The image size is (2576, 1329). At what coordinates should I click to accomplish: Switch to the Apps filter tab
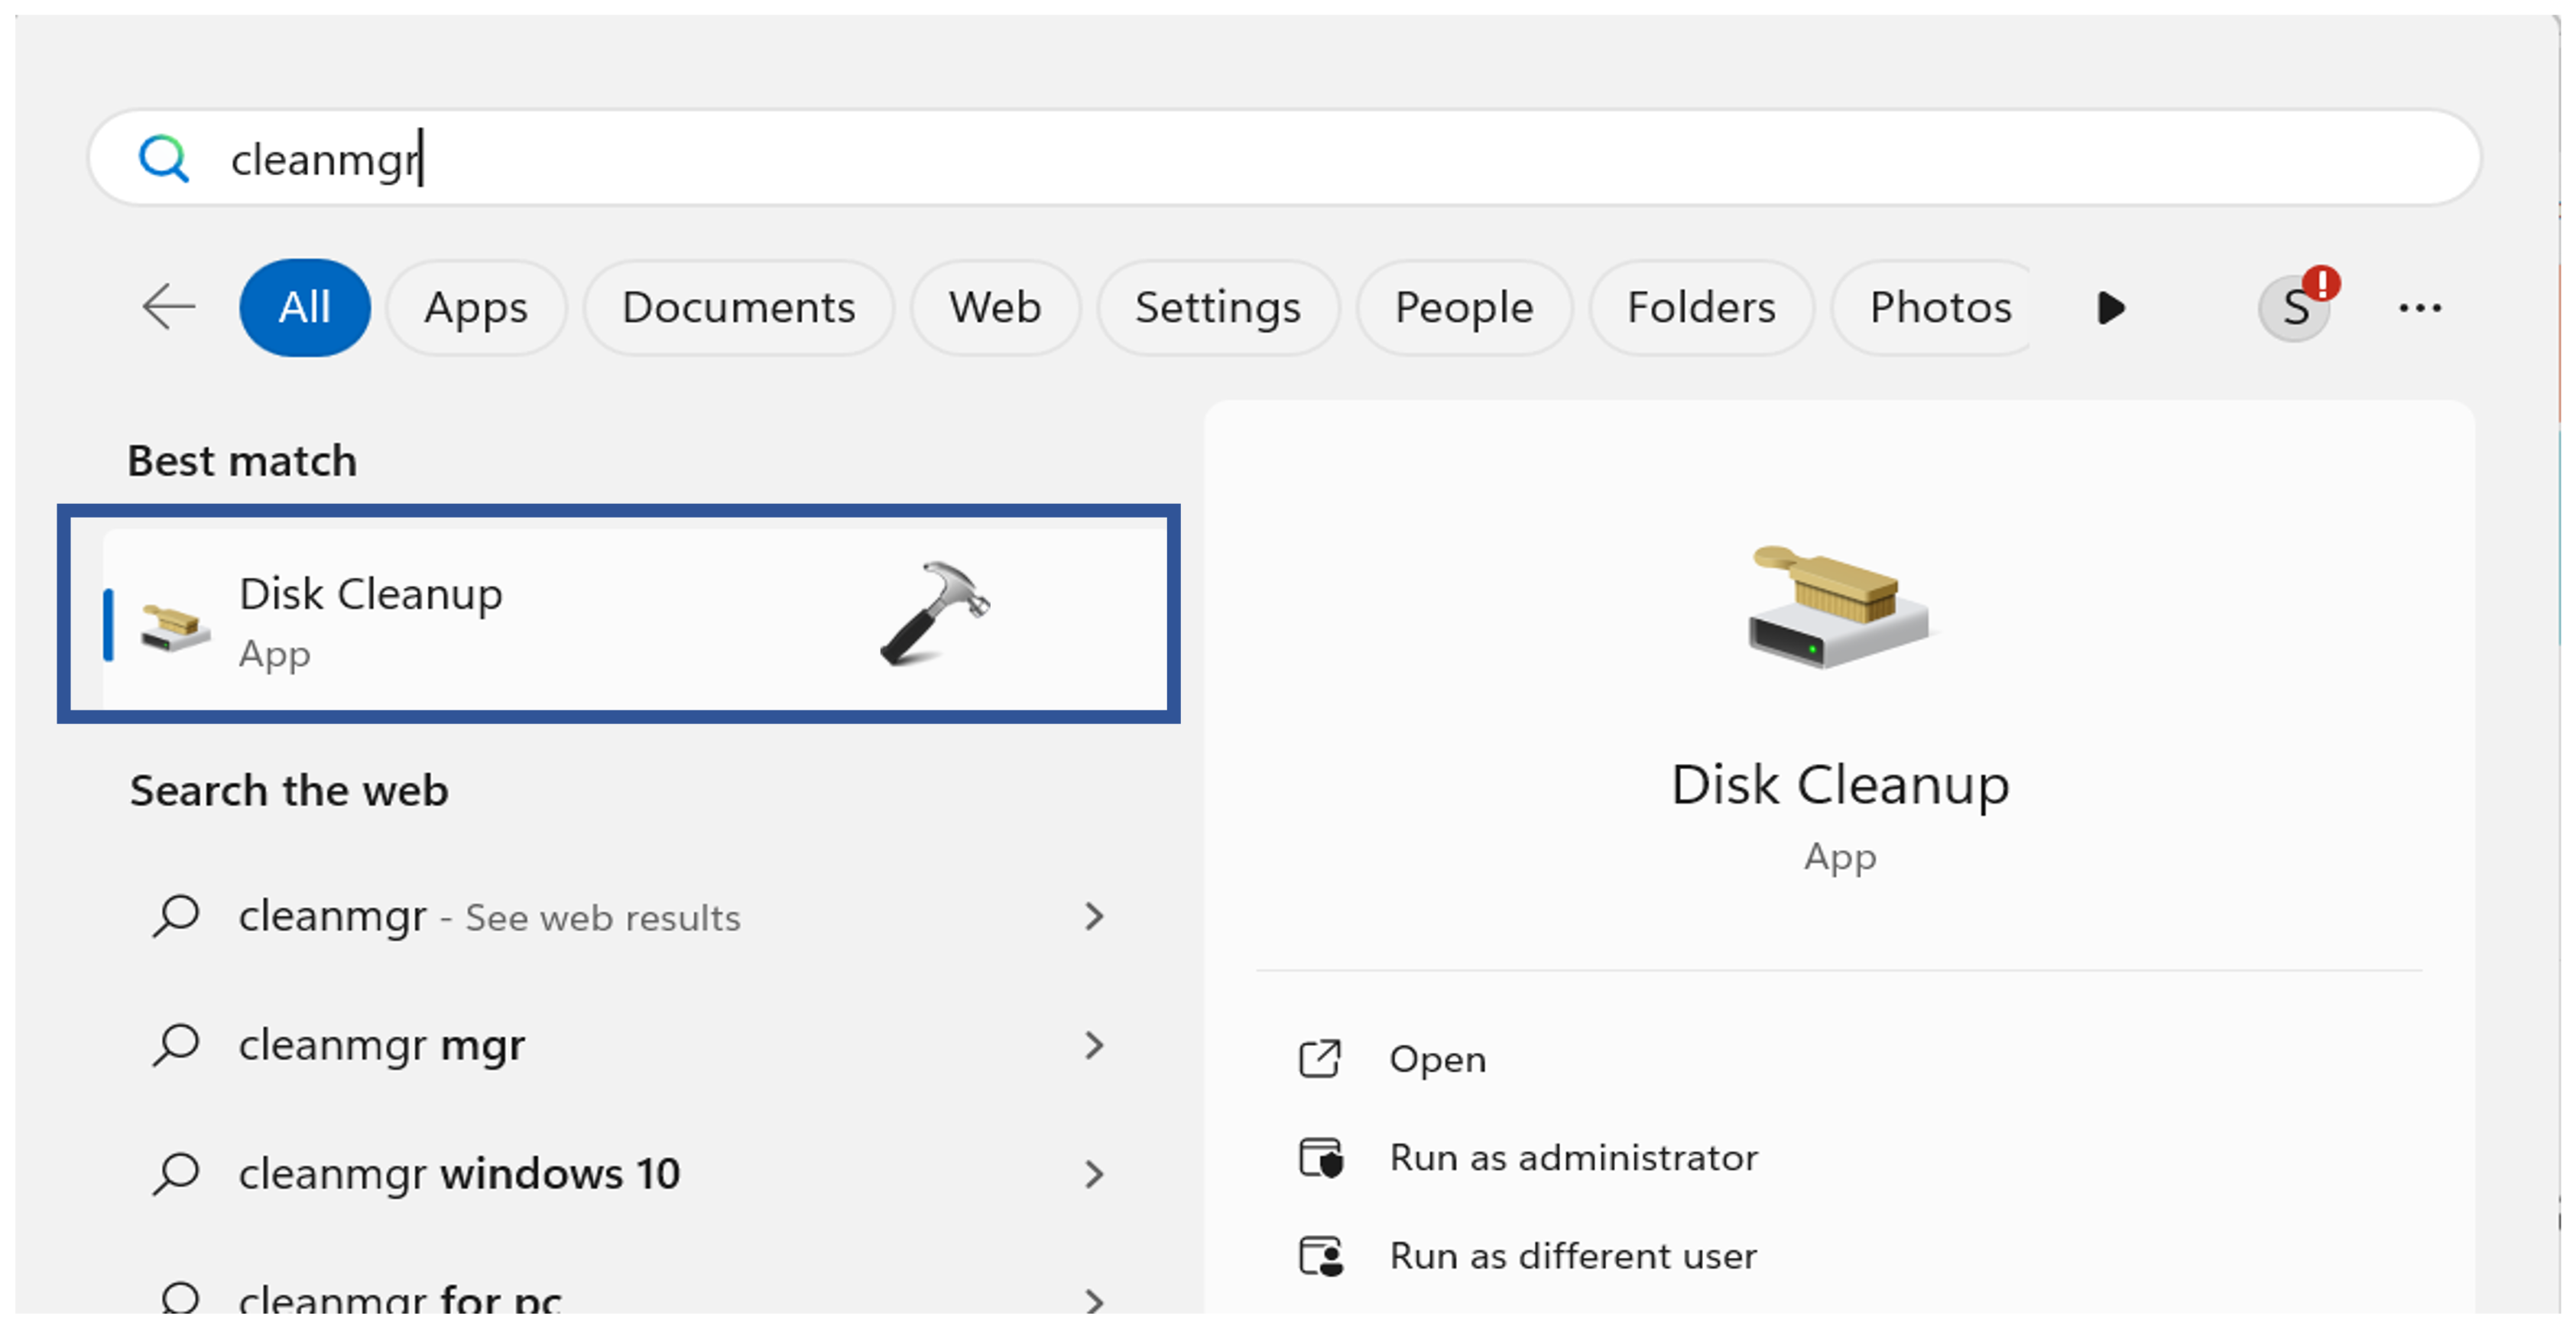pos(476,307)
